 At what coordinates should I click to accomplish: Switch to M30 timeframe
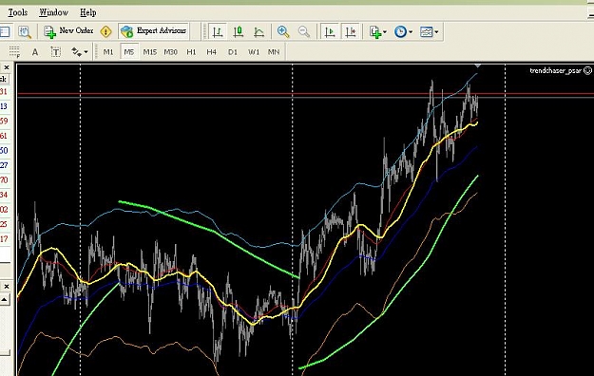click(x=170, y=52)
